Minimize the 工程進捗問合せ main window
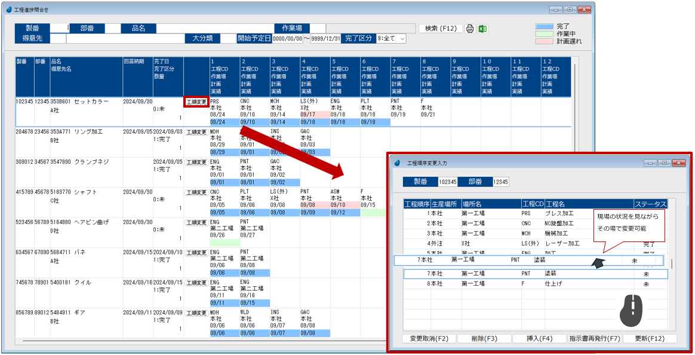This screenshot has height=355, width=695. point(556,10)
